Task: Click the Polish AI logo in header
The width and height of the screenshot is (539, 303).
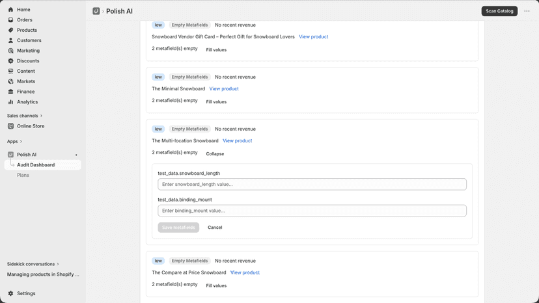Action: coord(96,11)
